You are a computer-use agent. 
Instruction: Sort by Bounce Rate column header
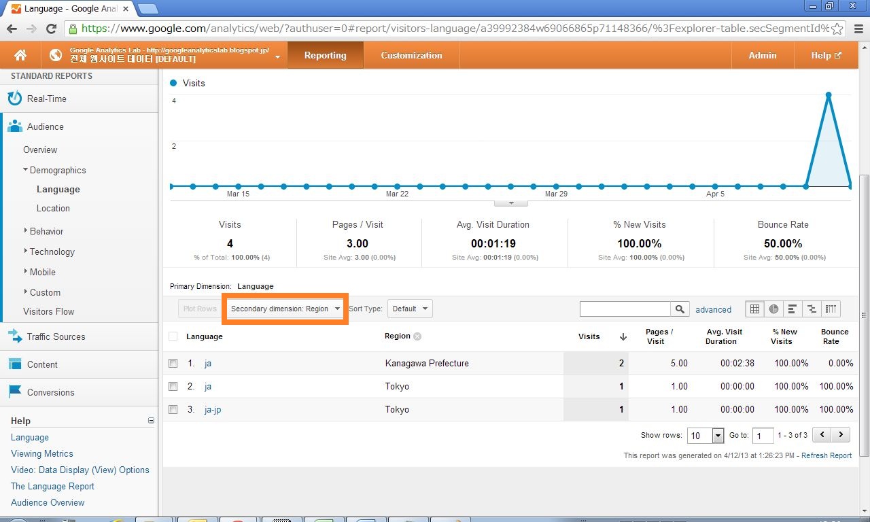point(835,336)
